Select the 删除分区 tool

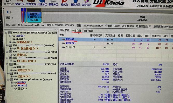pyautogui.click(x=75, y=3)
